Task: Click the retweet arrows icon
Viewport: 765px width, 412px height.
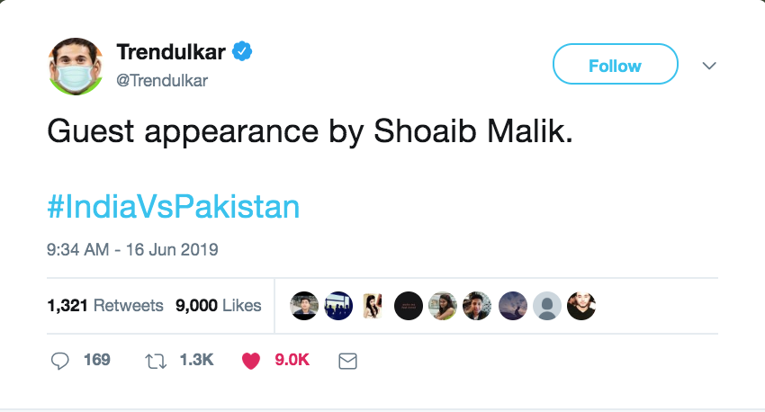Action: pyautogui.click(x=156, y=362)
